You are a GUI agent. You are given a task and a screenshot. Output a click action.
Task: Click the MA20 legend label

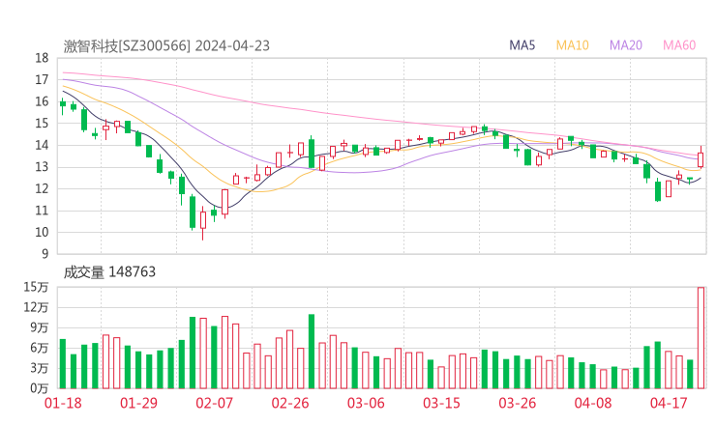pyautogui.click(x=626, y=45)
